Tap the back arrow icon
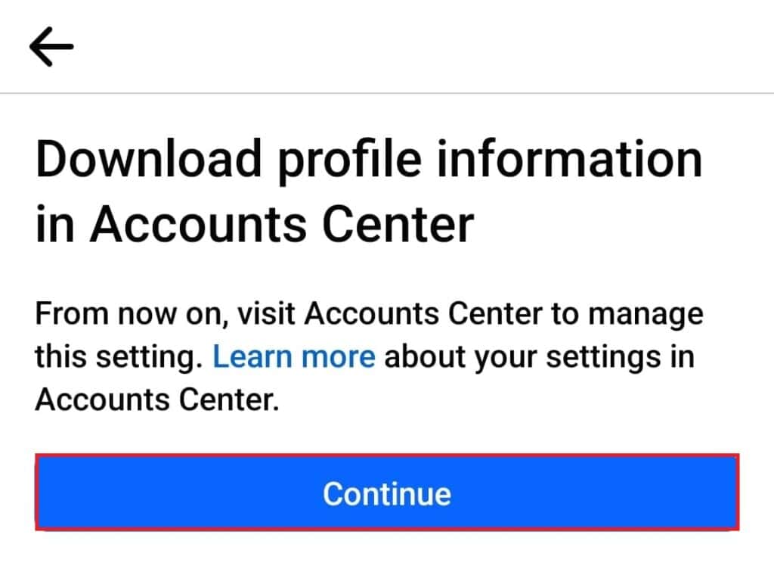This screenshot has width=774, height=566. point(51,47)
